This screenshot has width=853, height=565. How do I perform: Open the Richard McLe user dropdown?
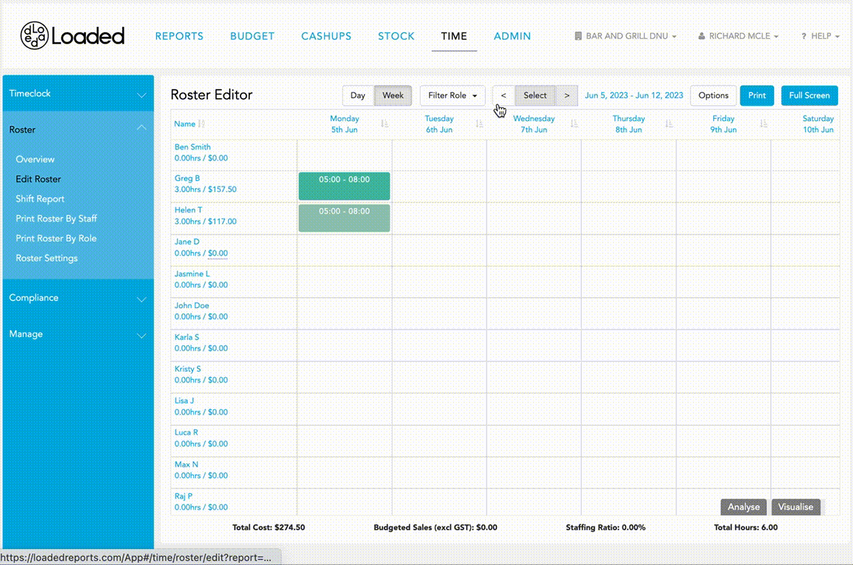click(738, 36)
